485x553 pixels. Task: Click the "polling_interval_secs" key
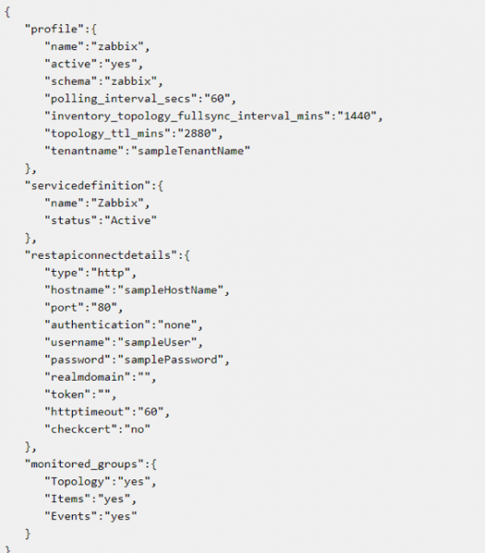121,99
